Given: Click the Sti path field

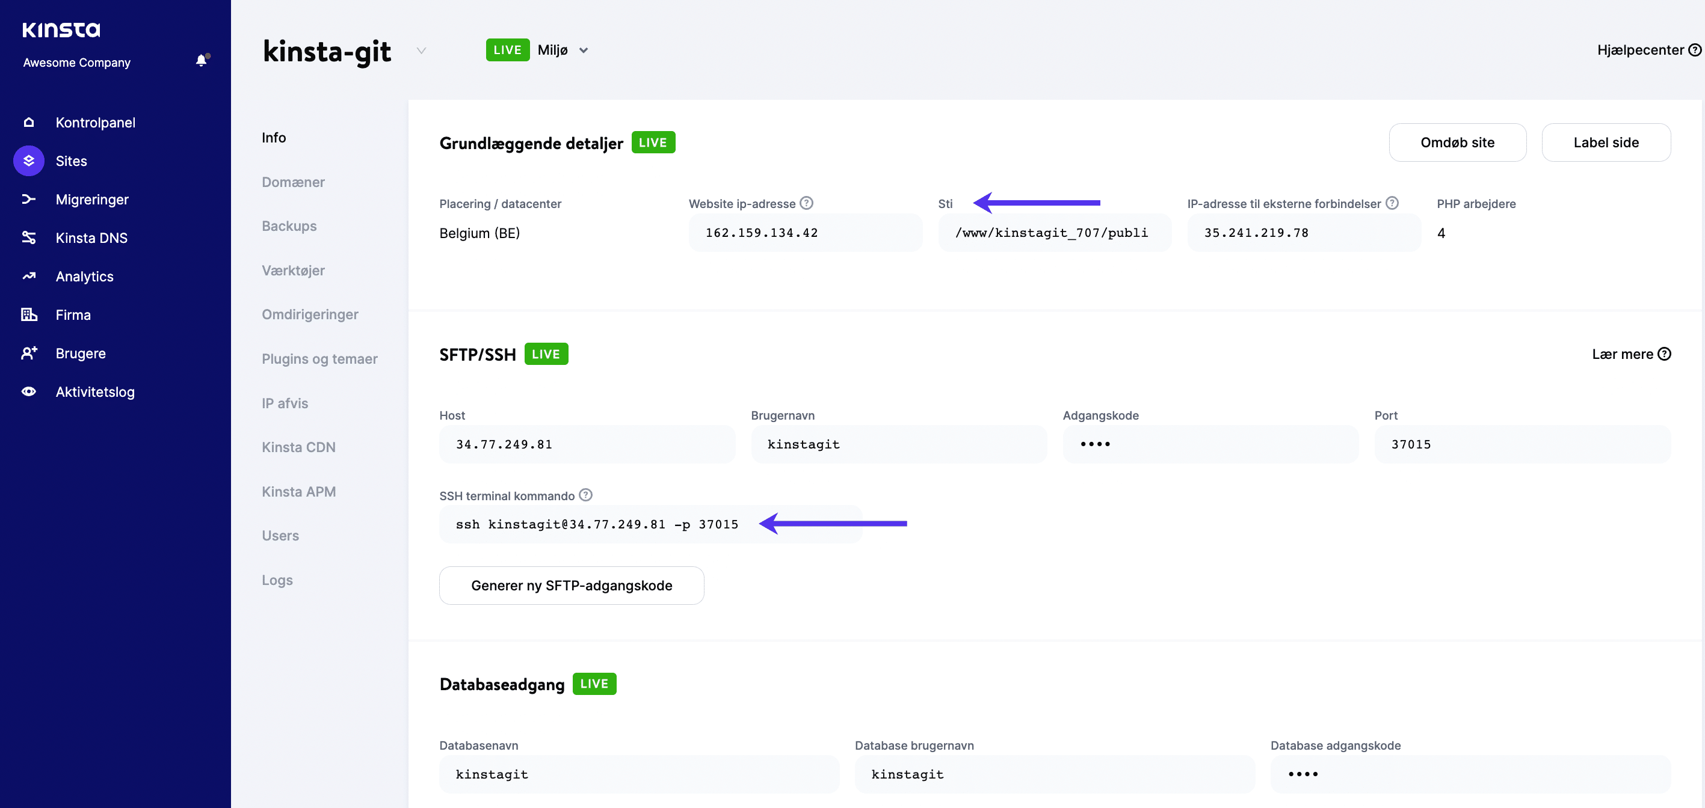Looking at the screenshot, I should click(x=1055, y=233).
